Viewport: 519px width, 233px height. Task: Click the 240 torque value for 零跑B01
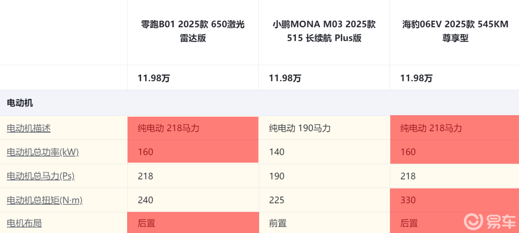[145, 200]
